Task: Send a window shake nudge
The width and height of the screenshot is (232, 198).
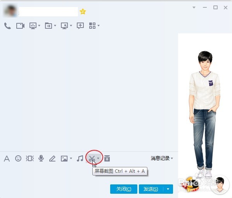Action: pos(30,158)
